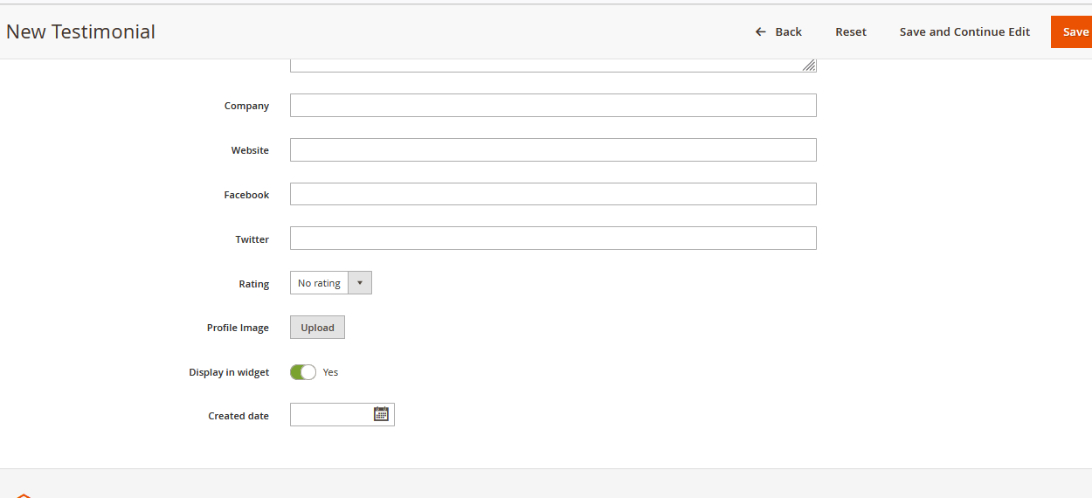Click the Created date input box

pos(331,415)
